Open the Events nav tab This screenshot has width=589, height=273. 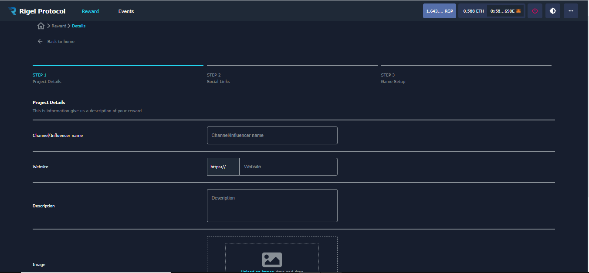tap(126, 11)
